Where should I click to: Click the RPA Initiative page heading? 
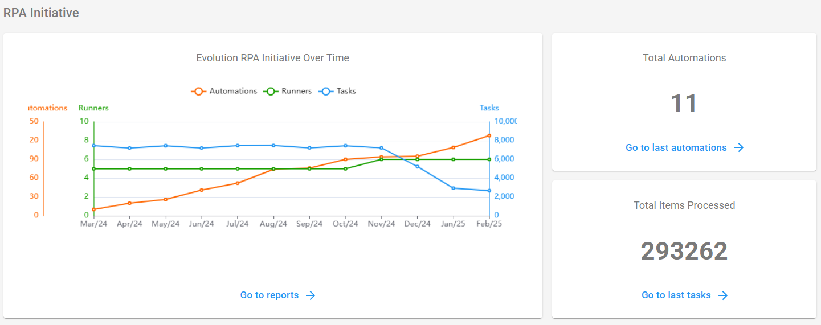[x=41, y=13]
